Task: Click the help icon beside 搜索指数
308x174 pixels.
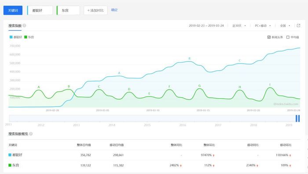Action: pos(24,25)
